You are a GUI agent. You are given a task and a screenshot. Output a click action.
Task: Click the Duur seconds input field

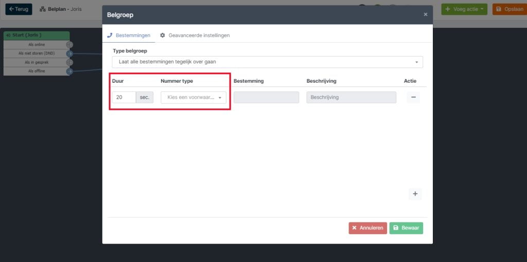[124, 97]
